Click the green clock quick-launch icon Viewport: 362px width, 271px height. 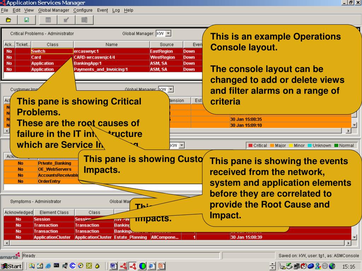pyautogui.click(x=89, y=266)
